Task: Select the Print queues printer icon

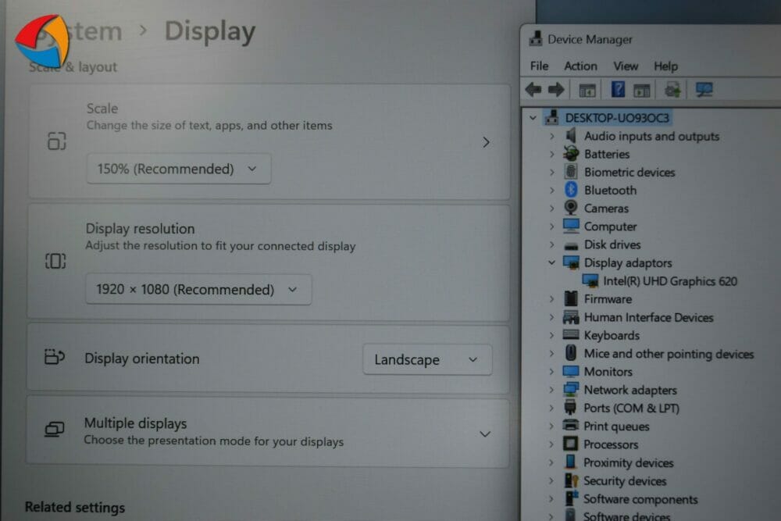Action: 570,425
